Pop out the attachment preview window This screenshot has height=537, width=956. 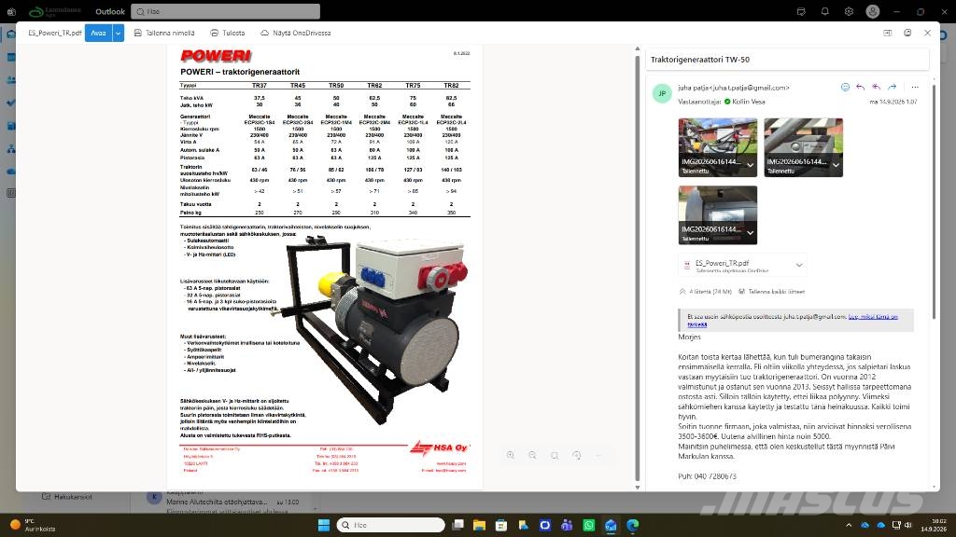pos(907,33)
